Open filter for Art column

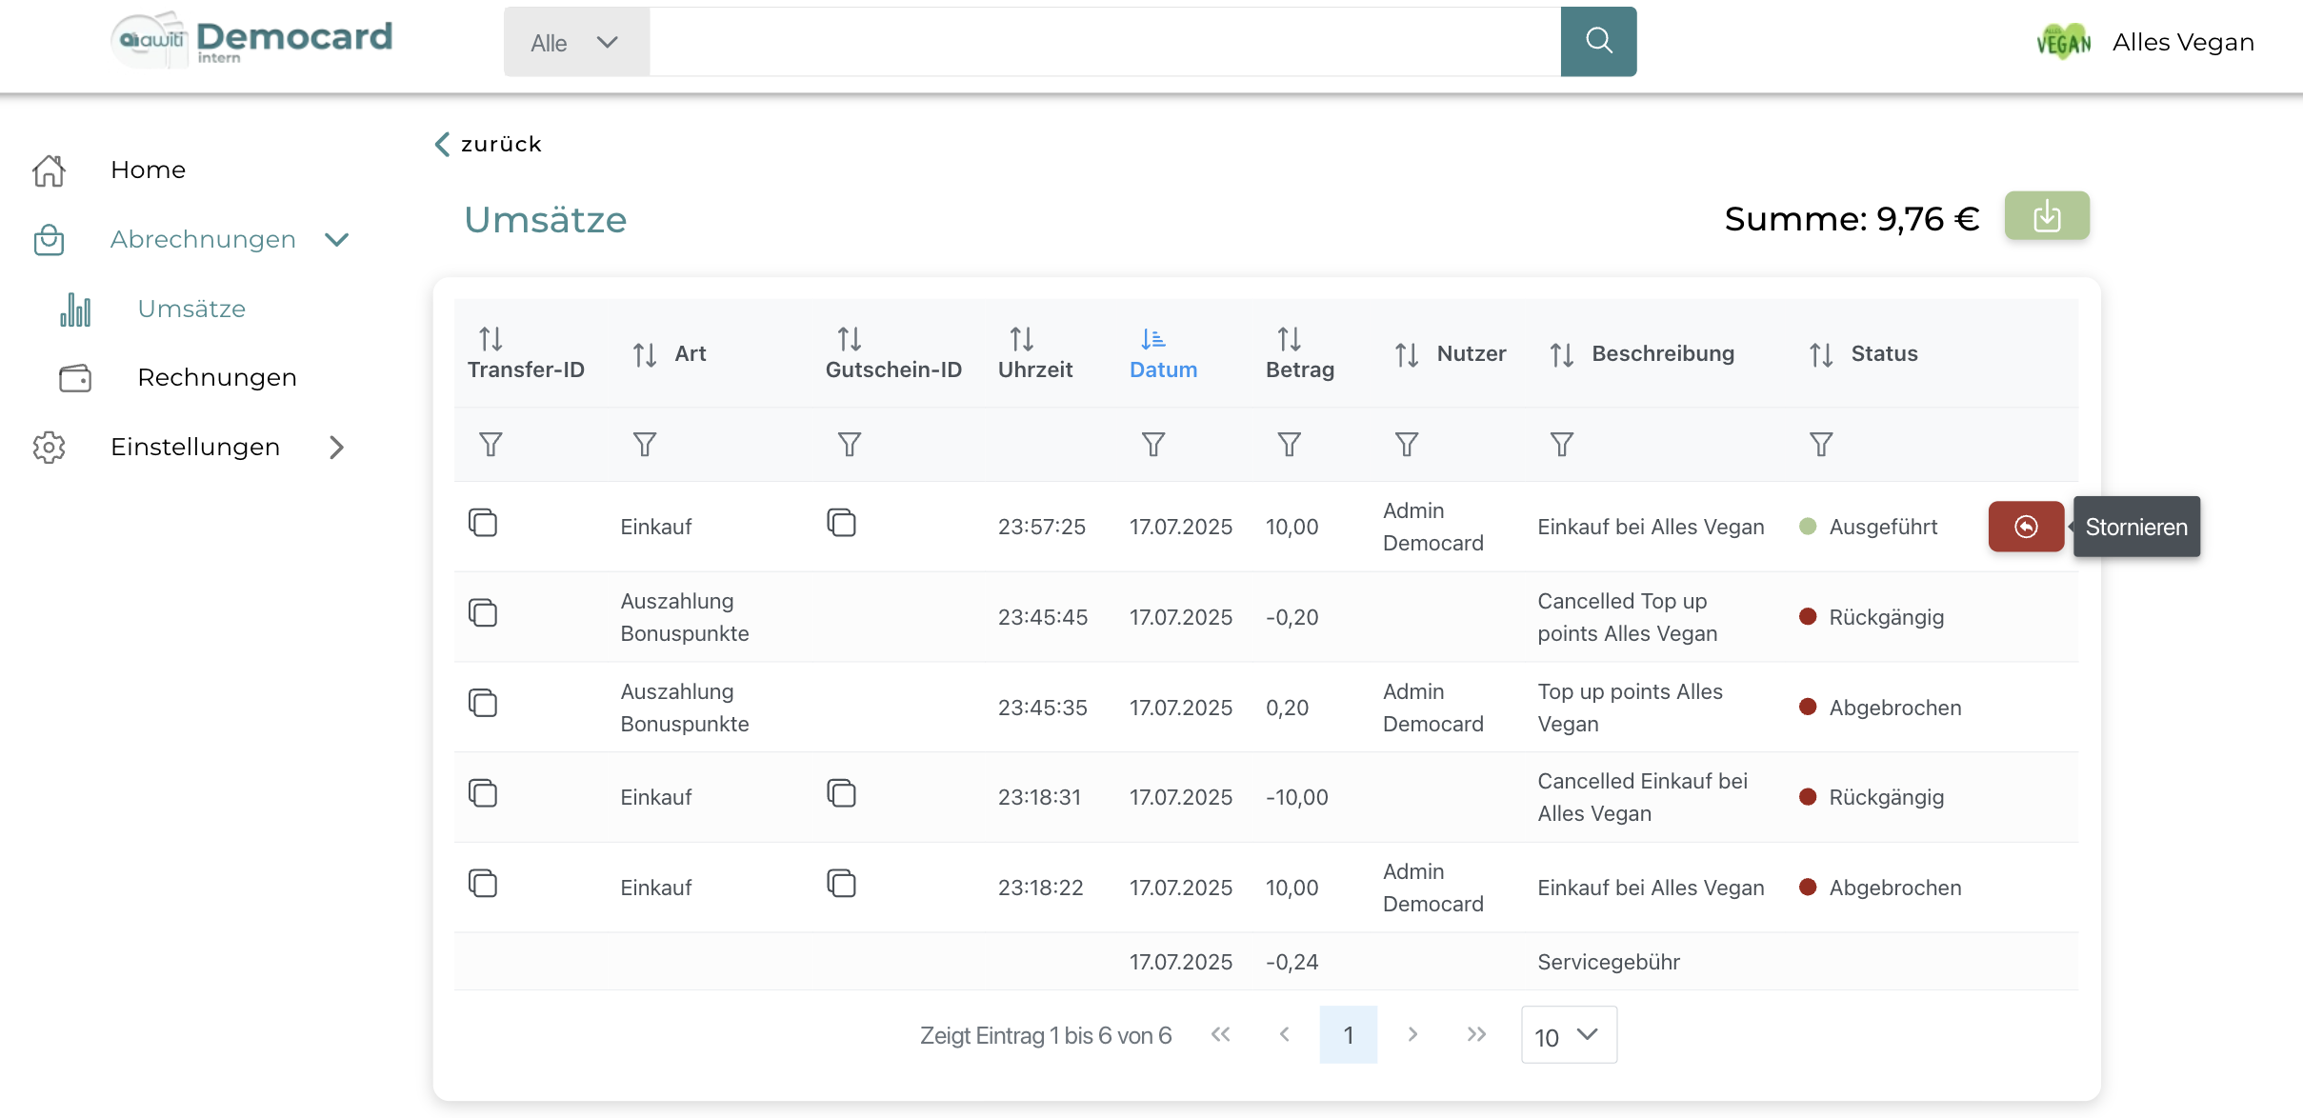645,445
